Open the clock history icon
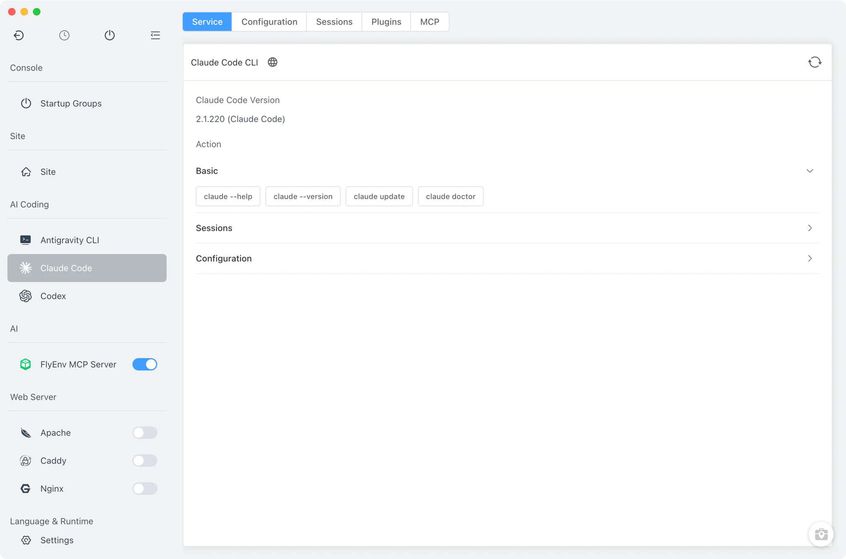The width and height of the screenshot is (846, 559). pyautogui.click(x=64, y=35)
